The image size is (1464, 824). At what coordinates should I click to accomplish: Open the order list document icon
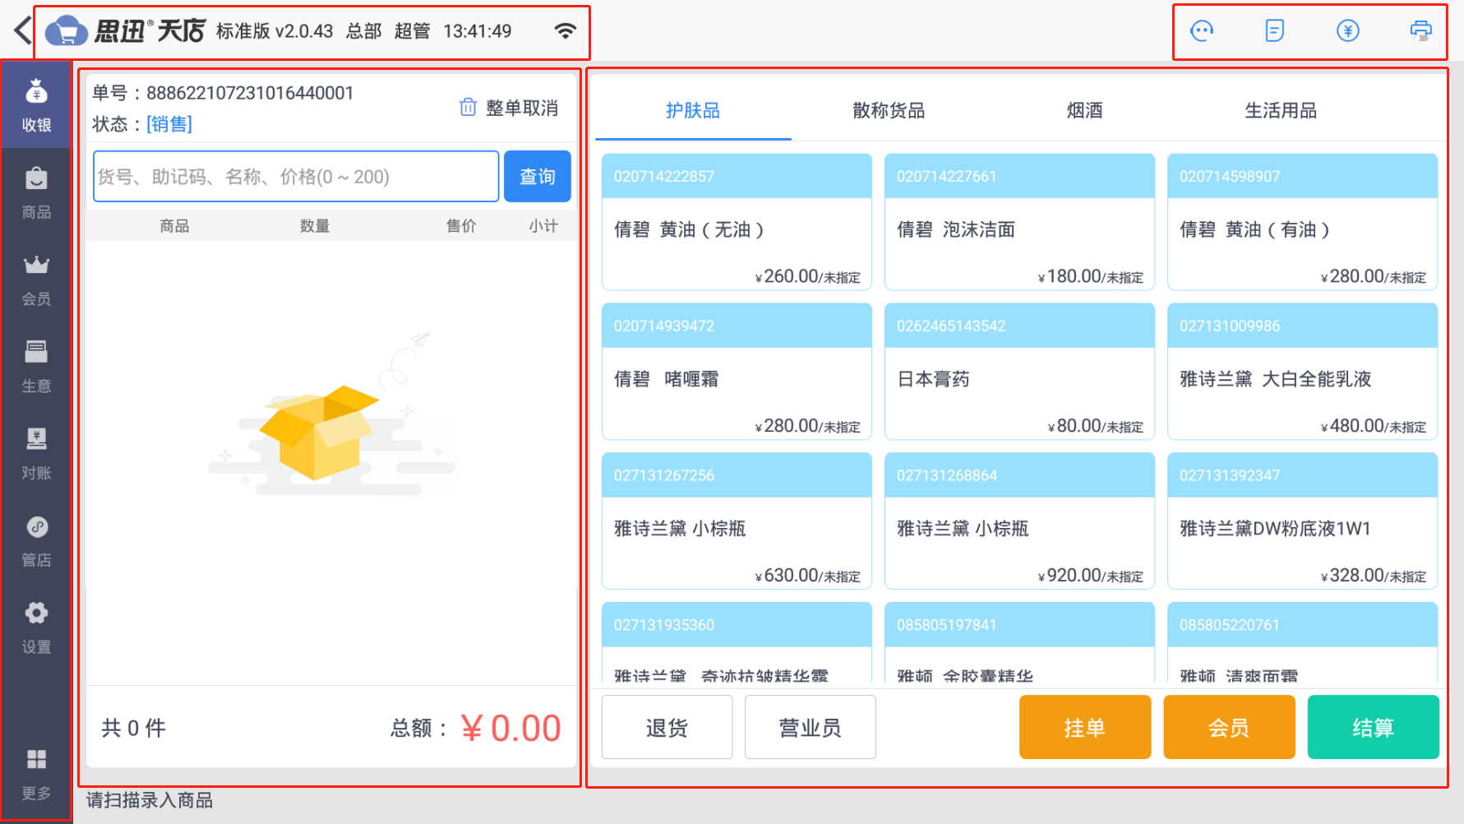click(1274, 31)
